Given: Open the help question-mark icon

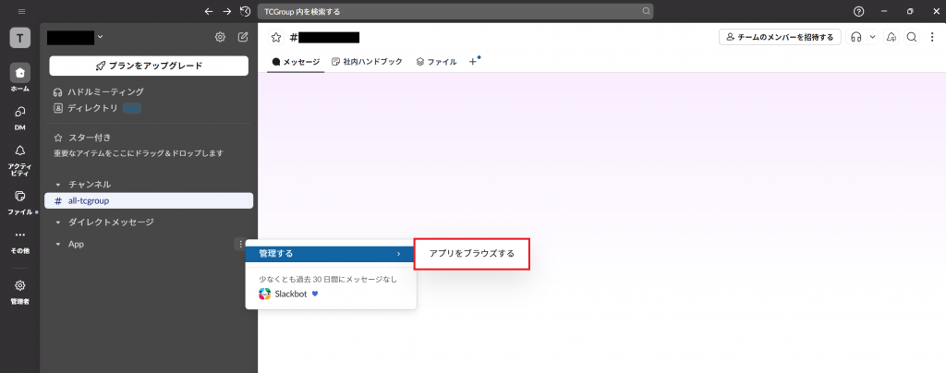Looking at the screenshot, I should pos(858,11).
